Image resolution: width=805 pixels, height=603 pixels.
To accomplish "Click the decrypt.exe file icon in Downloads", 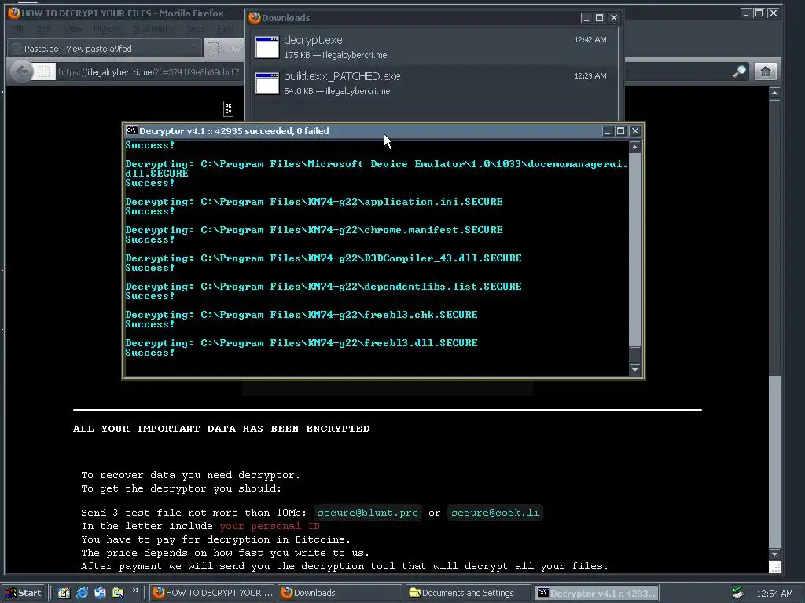I will 267,47.
